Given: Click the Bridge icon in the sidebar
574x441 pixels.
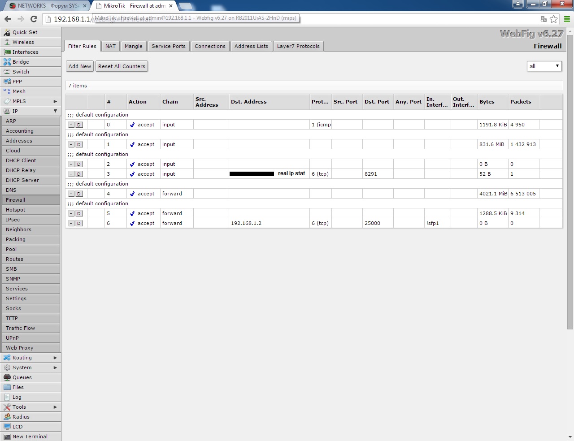Looking at the screenshot, I should (7, 62).
